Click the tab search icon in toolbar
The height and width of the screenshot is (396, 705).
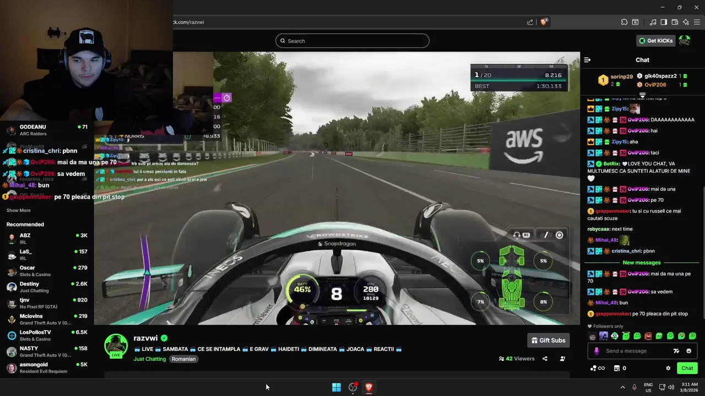tap(635, 22)
